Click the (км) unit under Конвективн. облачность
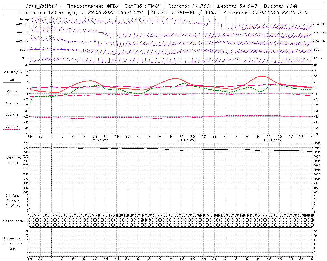327x261 pixels. pos(13,248)
